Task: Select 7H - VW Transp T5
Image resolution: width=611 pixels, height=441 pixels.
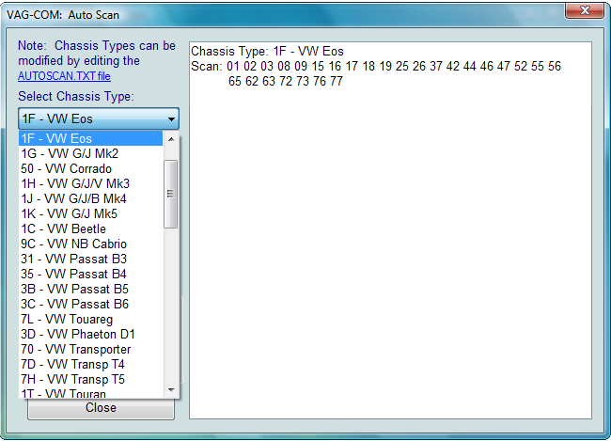Action: [90, 379]
